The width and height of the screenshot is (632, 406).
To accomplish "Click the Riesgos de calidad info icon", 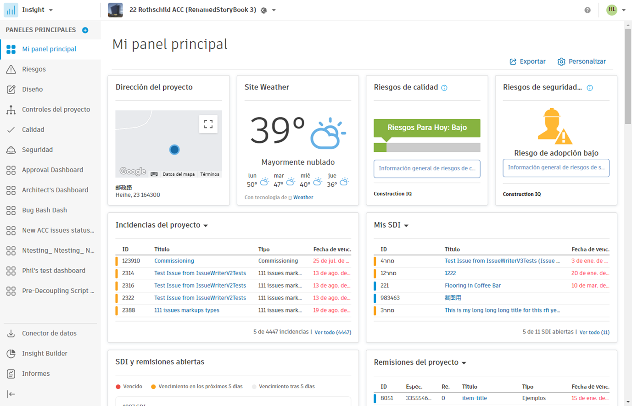I will tap(444, 88).
